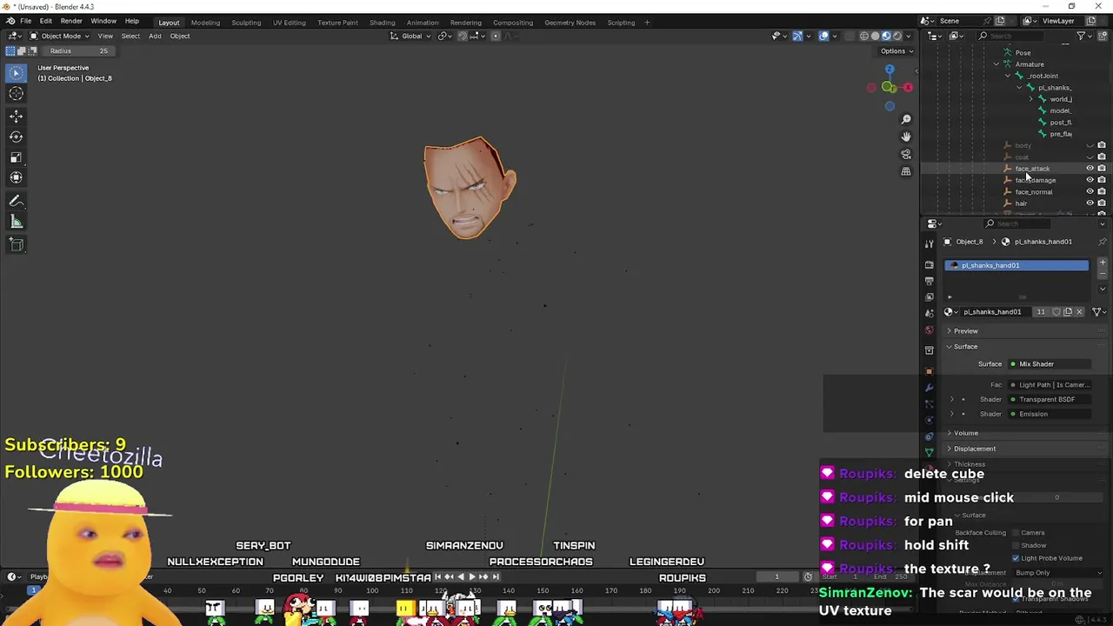Select the Add Cube tool
This screenshot has width=1113, height=626.
16,244
